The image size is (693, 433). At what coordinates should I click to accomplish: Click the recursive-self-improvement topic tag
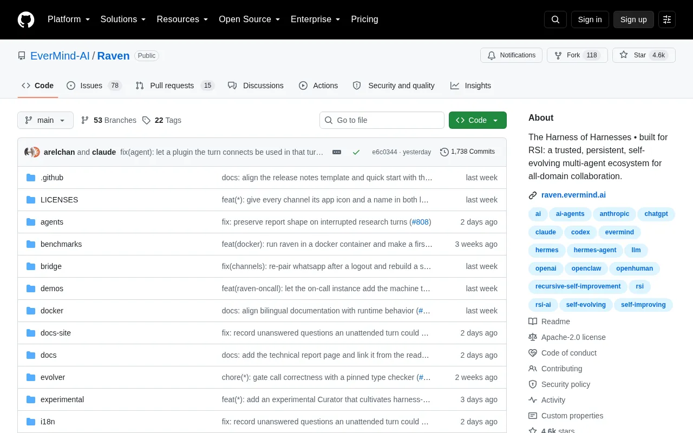[578, 286]
